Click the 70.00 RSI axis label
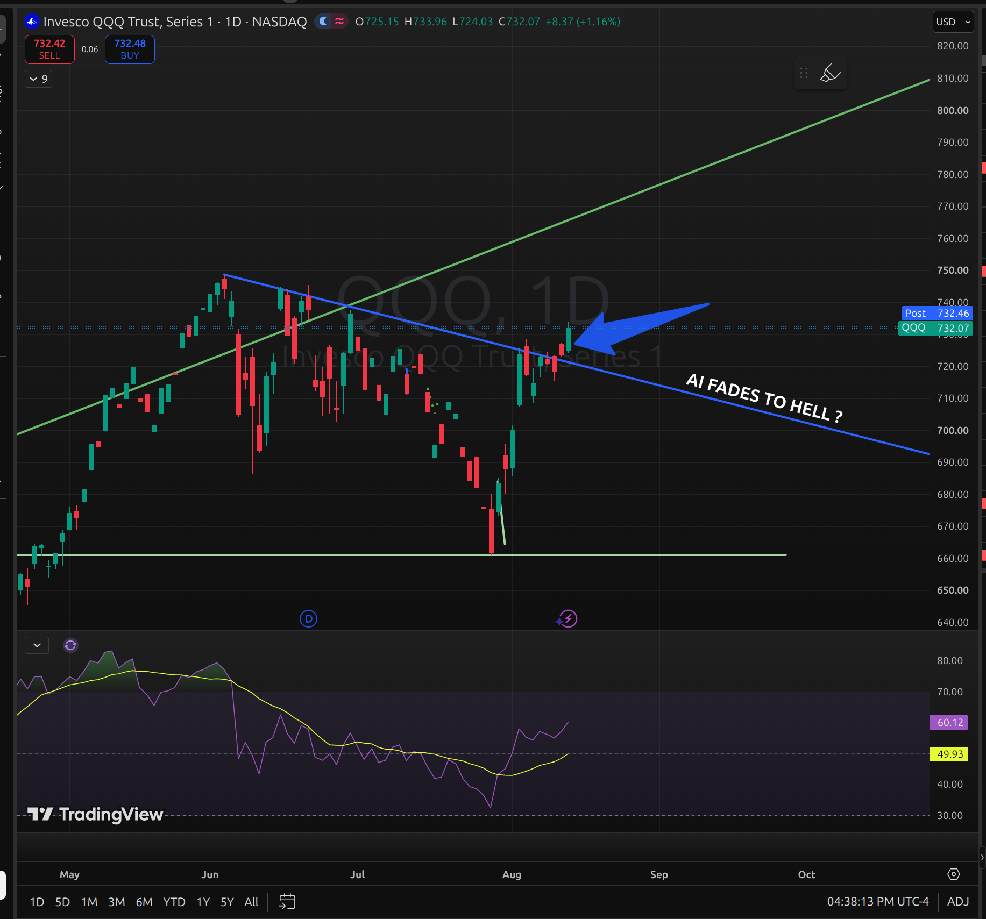The height and width of the screenshot is (919, 986). tap(950, 692)
